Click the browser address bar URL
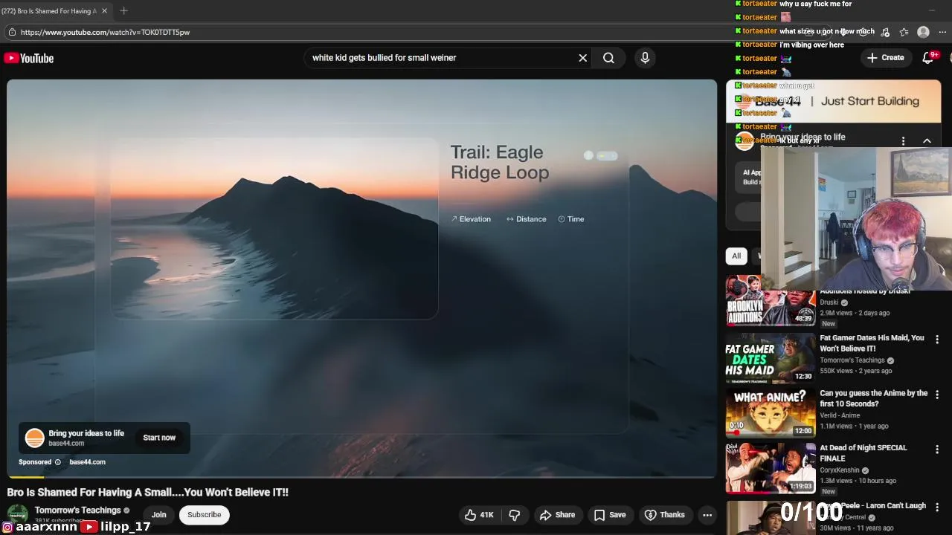The width and height of the screenshot is (952, 535). click(105, 33)
